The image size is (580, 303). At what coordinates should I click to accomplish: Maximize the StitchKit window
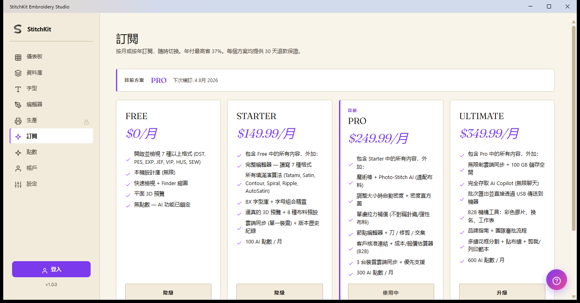click(x=549, y=6)
